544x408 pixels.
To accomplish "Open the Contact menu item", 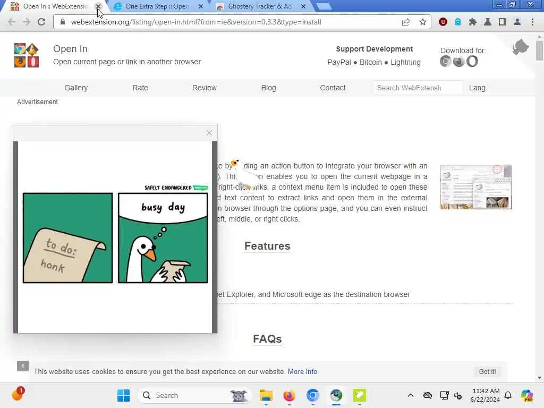I will pyautogui.click(x=333, y=88).
